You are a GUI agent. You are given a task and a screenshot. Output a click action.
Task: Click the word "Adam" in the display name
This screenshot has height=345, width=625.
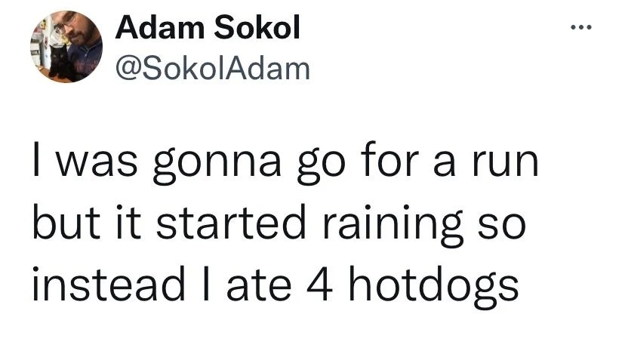(x=152, y=29)
